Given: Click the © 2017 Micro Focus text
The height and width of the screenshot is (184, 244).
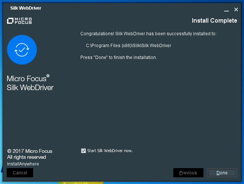Looking at the screenshot, I should click(x=30, y=151).
